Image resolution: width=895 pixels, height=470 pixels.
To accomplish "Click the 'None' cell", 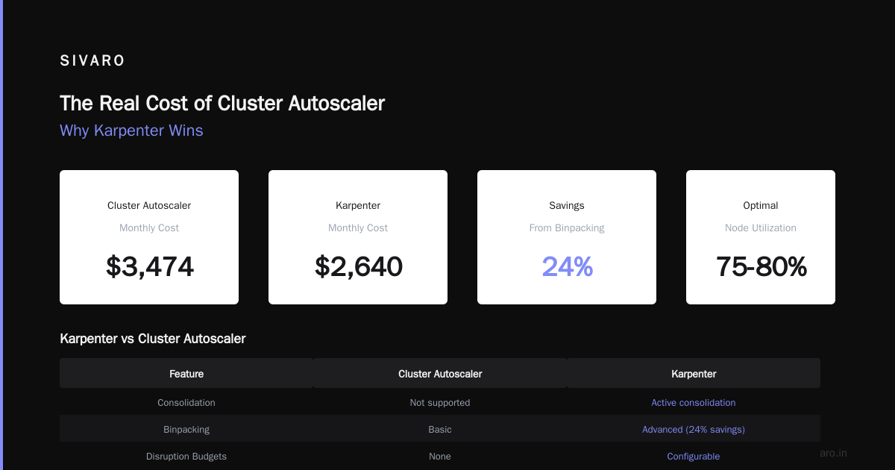I will 440,456.
